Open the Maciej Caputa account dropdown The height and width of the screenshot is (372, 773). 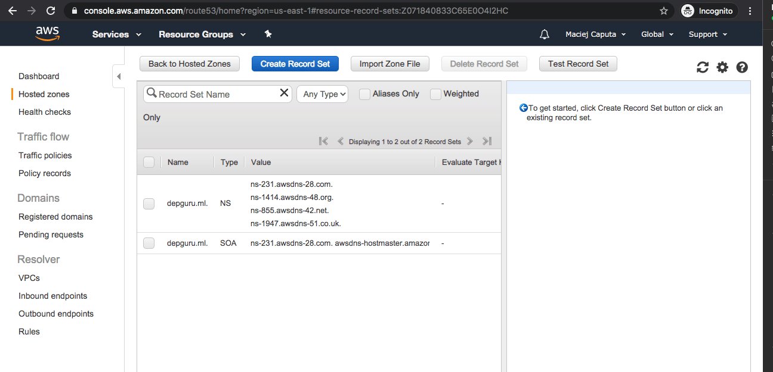595,35
